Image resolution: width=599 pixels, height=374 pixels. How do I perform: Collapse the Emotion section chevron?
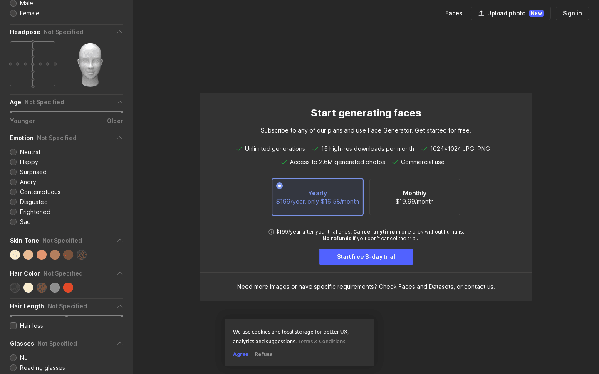(120, 138)
